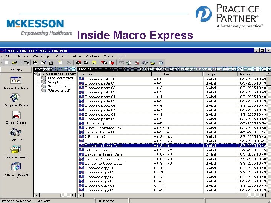Image resolution: width=271 pixels, height=203 pixels.
Task: Sort by Modified column header
Action: (x=252, y=74)
